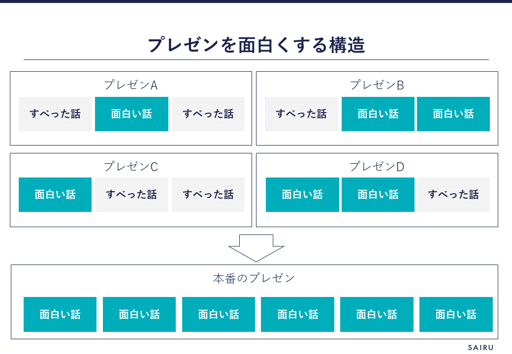Click the third 面白い話 box in 本番のプレゼン
512x354 pixels.
[x=219, y=314]
